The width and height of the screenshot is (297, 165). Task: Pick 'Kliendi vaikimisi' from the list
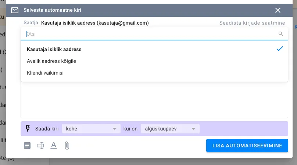pyautogui.click(x=45, y=73)
